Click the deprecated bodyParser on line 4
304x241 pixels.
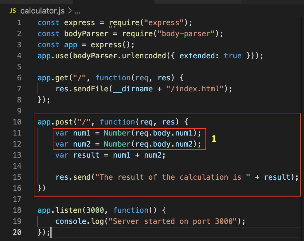[x=95, y=56]
